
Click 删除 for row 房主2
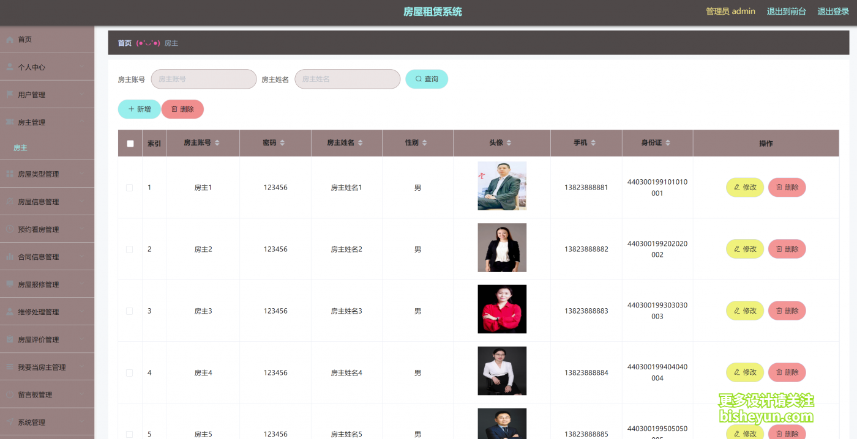pyautogui.click(x=787, y=249)
